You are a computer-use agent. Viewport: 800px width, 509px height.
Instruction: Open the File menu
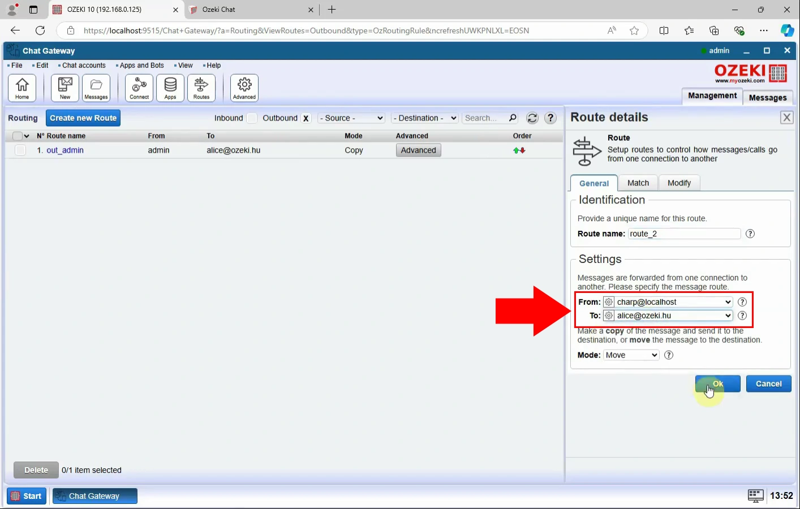(17, 66)
